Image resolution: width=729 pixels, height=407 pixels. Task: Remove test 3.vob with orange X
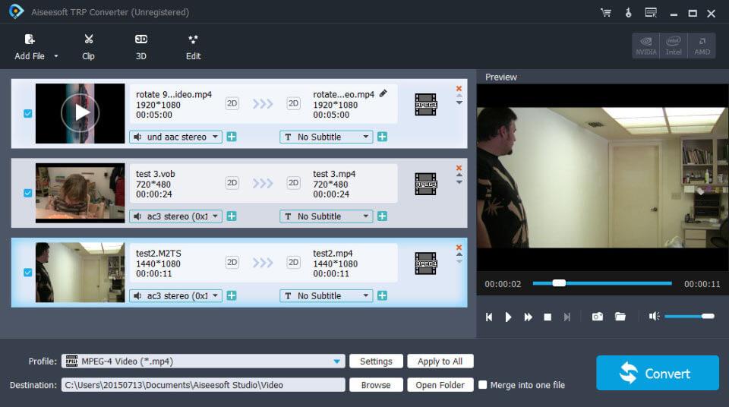tap(459, 168)
